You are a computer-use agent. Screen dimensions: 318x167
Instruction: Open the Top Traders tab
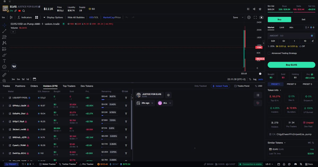69,86
